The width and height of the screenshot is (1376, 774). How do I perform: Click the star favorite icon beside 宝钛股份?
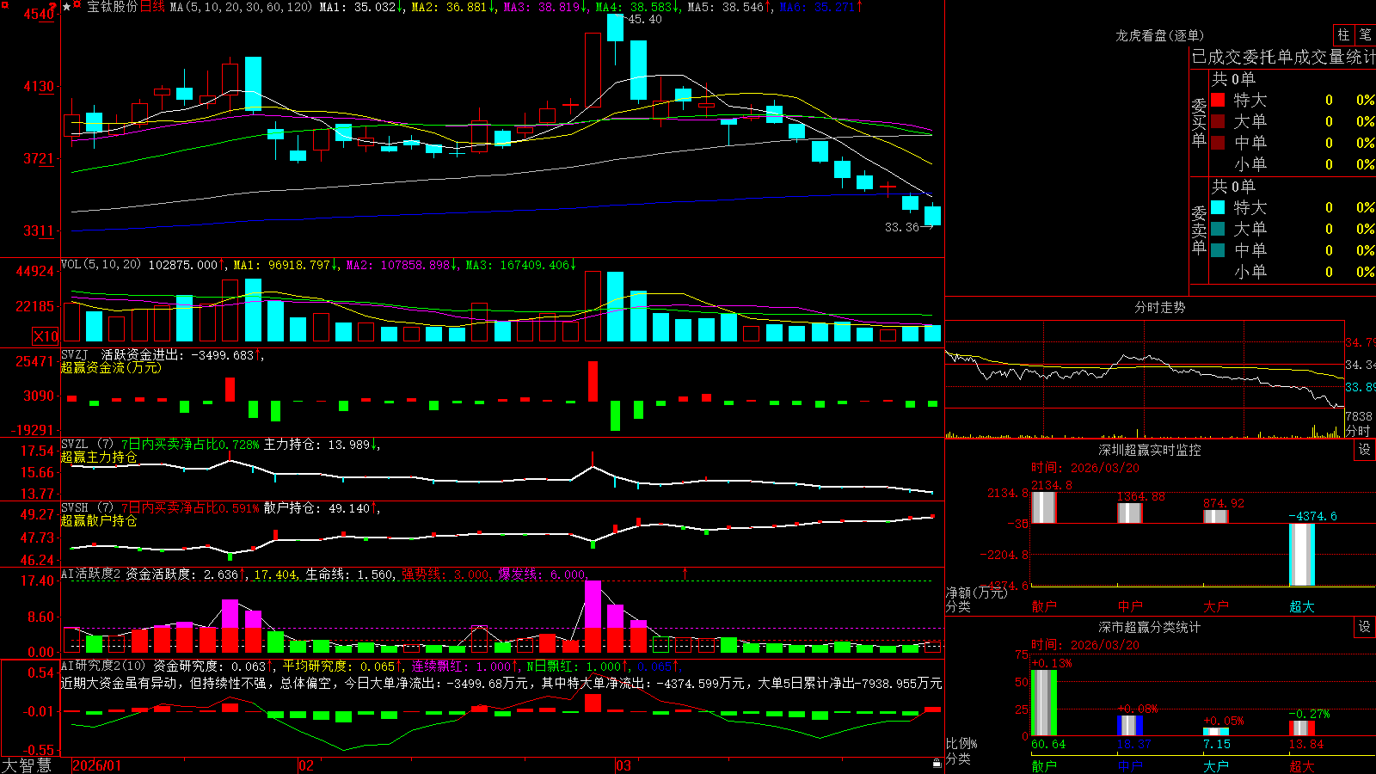(x=67, y=7)
